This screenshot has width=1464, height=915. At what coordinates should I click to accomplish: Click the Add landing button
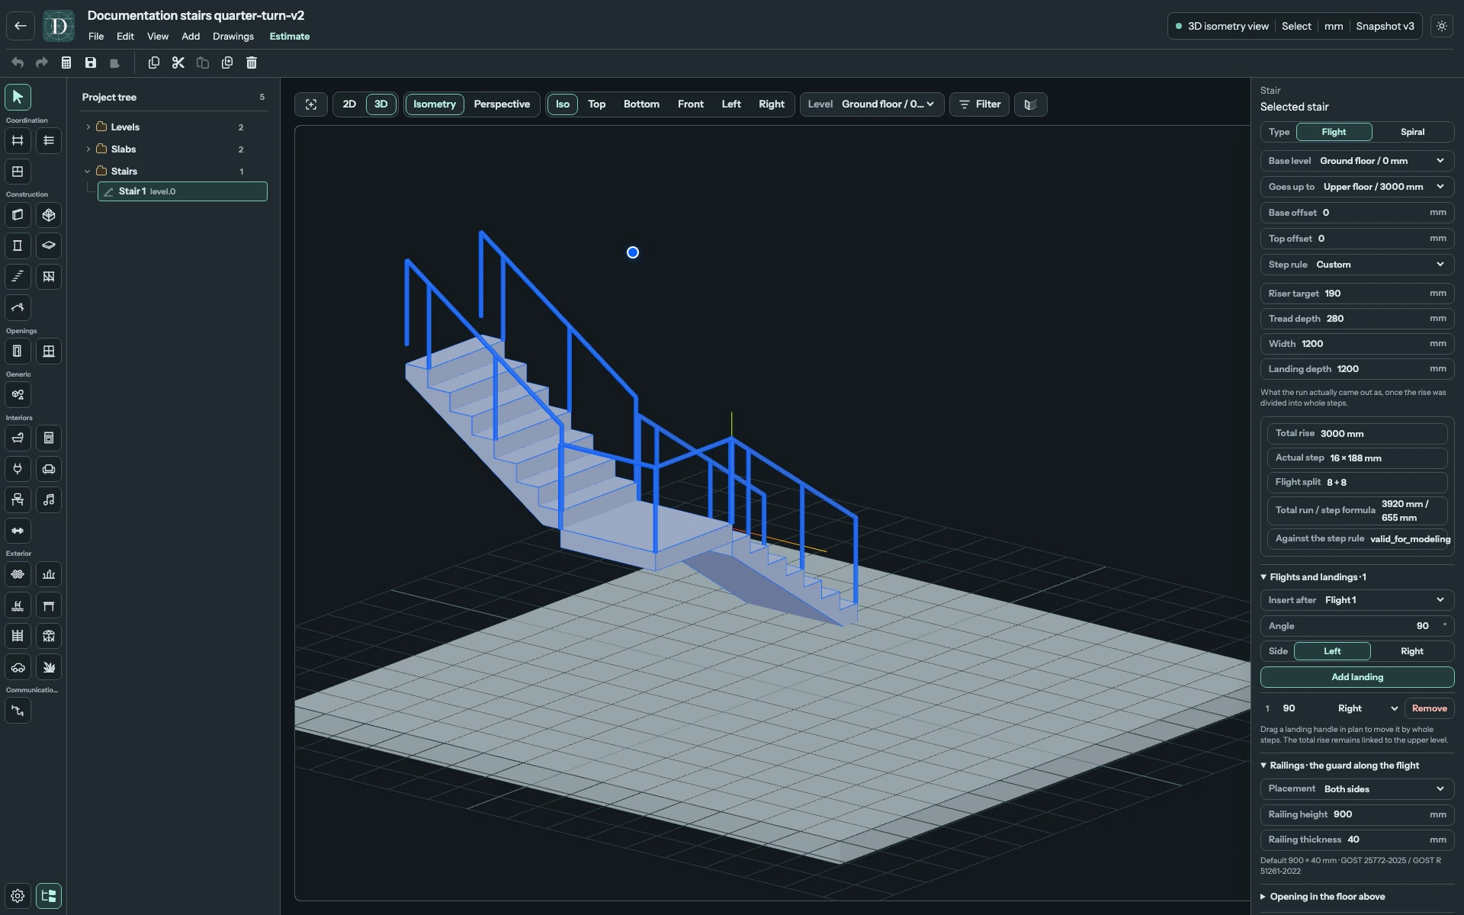click(1357, 677)
